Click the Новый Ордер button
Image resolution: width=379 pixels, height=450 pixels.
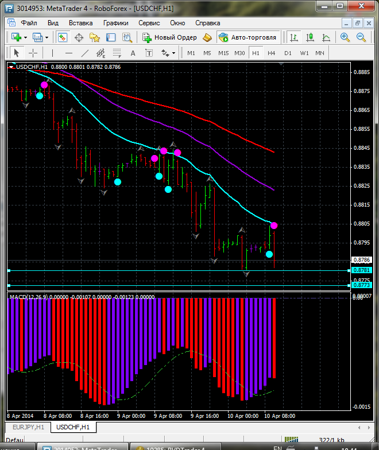click(169, 37)
